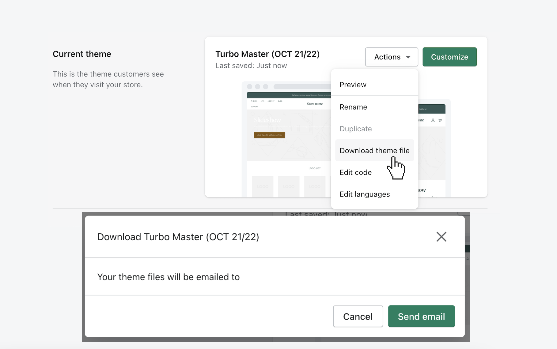Click account icon in mobile preview

pos(433,120)
